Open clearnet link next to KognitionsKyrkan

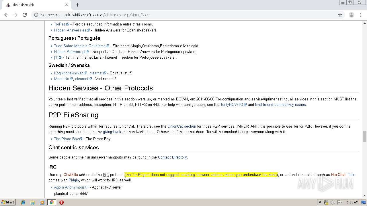click(96, 73)
